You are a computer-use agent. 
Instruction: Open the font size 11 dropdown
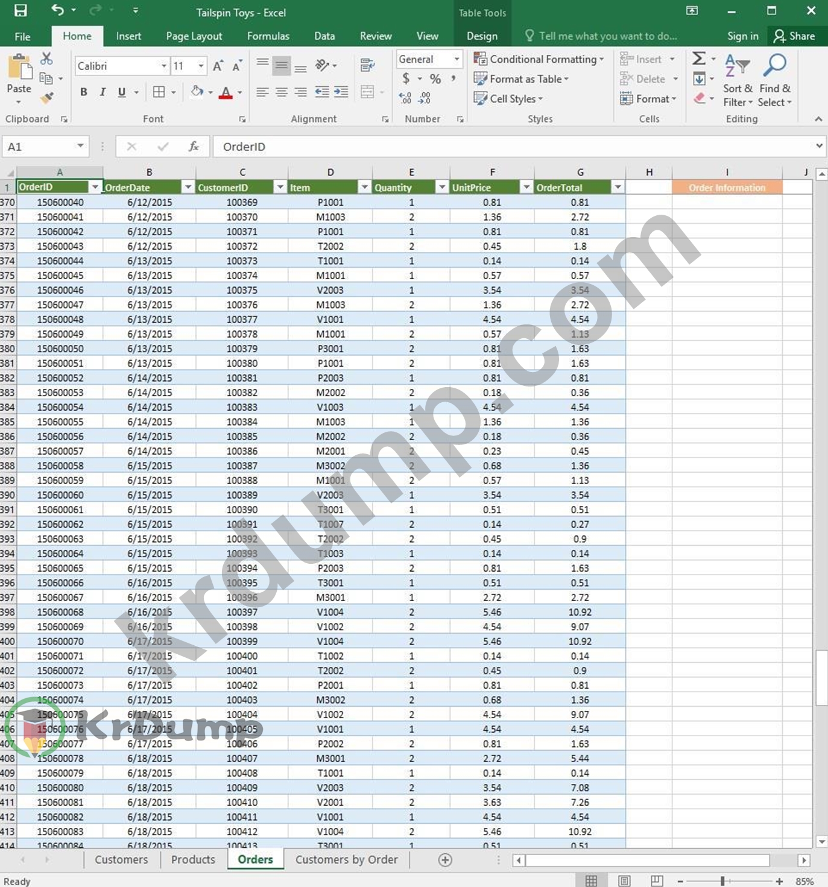click(201, 66)
